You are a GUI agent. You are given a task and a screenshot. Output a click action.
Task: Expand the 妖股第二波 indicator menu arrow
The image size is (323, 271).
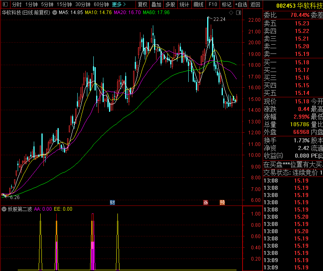(x=4, y=209)
